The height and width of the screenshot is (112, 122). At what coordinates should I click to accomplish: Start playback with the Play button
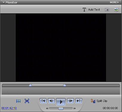[x=61, y=102]
